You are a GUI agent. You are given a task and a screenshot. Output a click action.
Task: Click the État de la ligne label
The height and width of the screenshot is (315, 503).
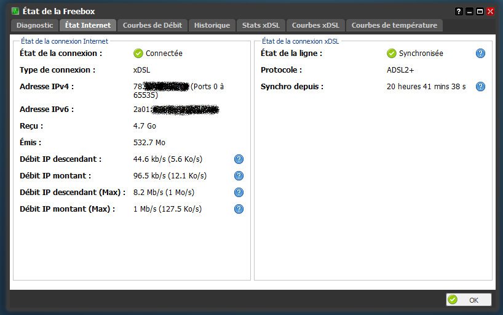(291, 54)
